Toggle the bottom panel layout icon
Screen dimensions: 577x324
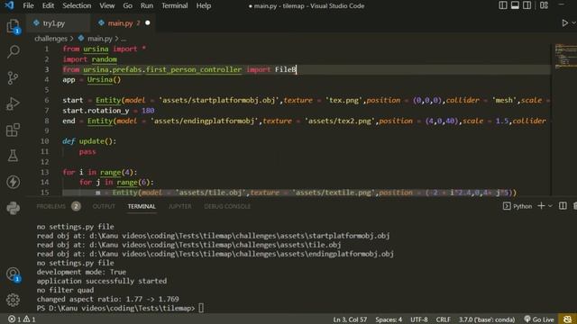515,5
